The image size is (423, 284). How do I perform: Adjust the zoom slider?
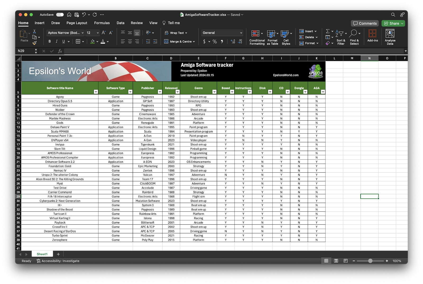click(370, 261)
